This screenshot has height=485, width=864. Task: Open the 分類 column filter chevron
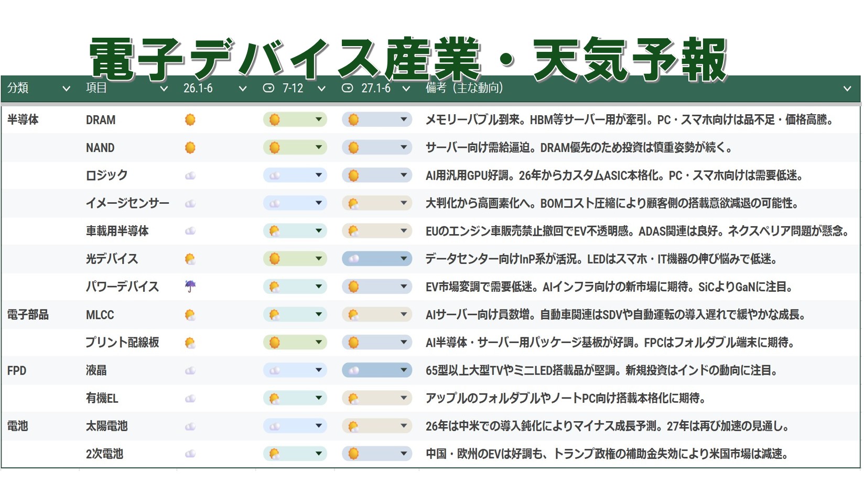coord(66,89)
